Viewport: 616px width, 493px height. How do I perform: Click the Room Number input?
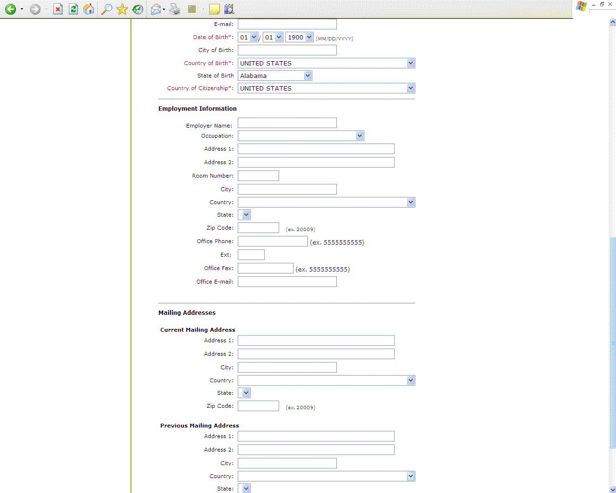(x=258, y=176)
